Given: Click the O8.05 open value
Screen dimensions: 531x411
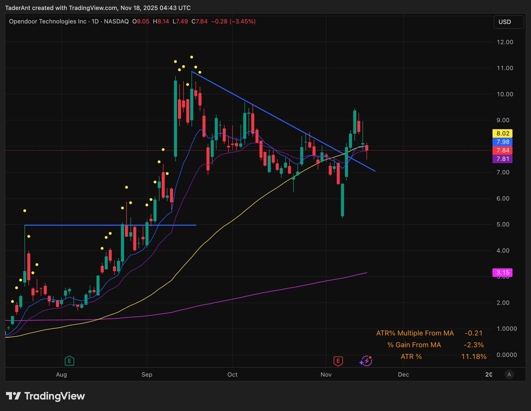Looking at the screenshot, I should 142,21.
